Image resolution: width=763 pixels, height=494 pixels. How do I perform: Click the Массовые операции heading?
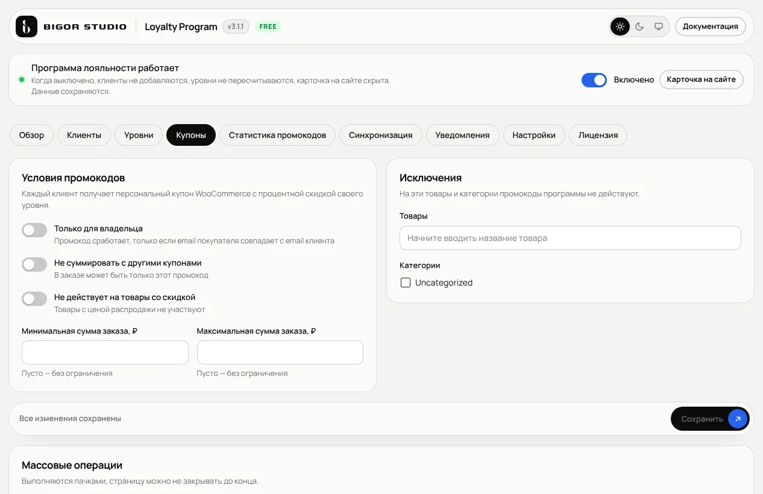point(72,465)
